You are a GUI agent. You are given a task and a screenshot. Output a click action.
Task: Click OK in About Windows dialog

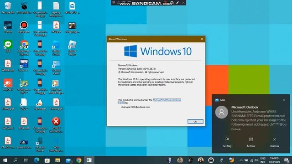point(195,122)
